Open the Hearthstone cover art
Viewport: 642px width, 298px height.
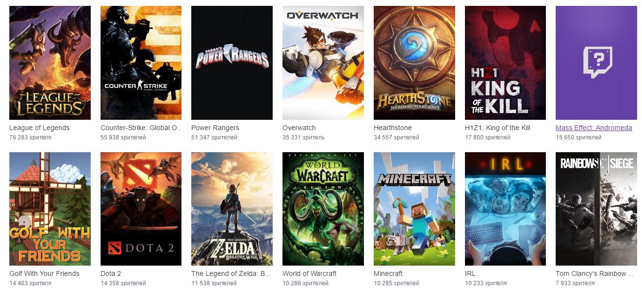coord(414,63)
